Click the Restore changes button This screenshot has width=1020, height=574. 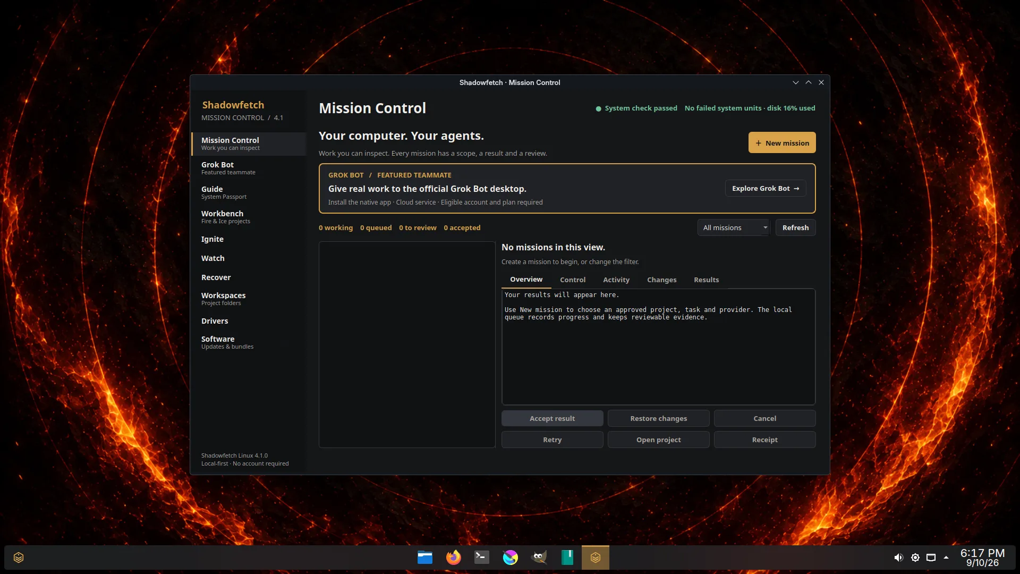click(x=658, y=418)
